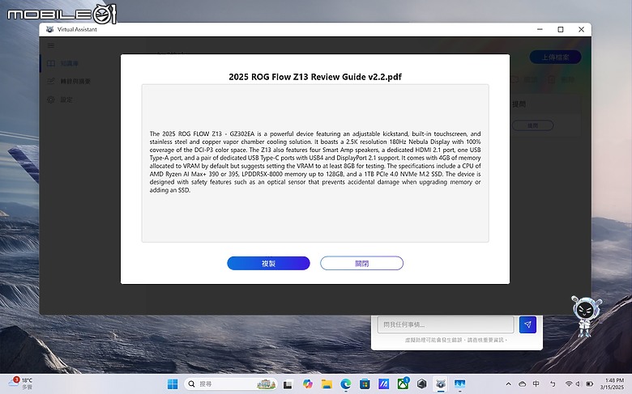Expand the hidden system tray icons chevron
This screenshot has height=394, width=632.
pos(508,384)
